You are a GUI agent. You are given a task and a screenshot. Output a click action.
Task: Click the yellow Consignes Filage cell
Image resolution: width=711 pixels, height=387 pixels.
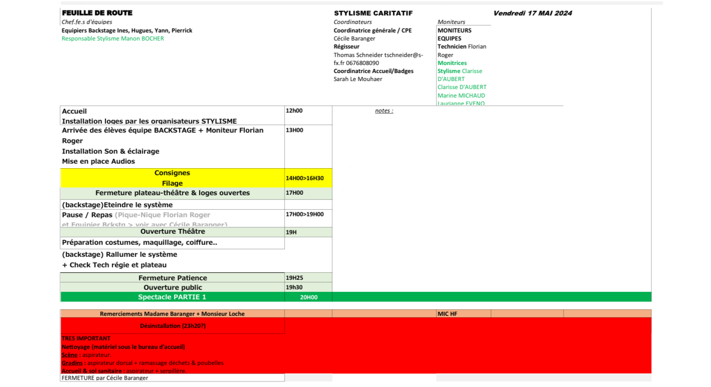172,178
